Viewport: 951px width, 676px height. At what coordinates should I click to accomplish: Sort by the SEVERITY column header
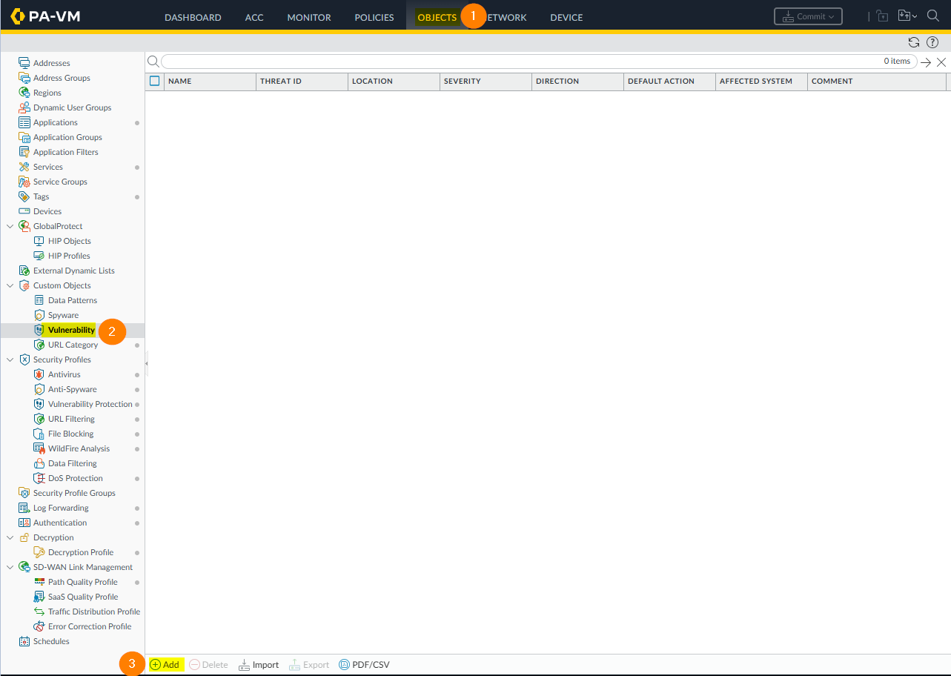(486, 81)
